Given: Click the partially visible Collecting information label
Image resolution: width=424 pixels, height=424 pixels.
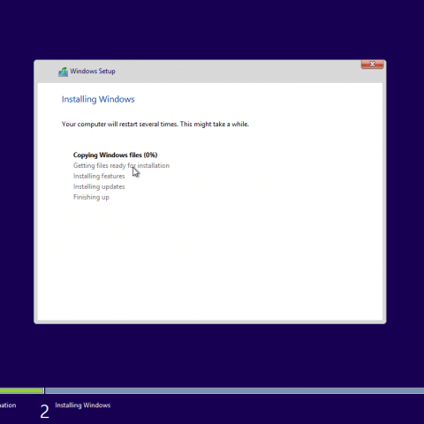Looking at the screenshot, I should point(8,405).
